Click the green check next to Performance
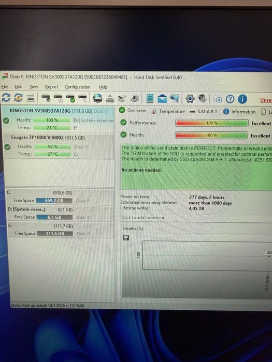The image size is (272, 362). click(123, 123)
